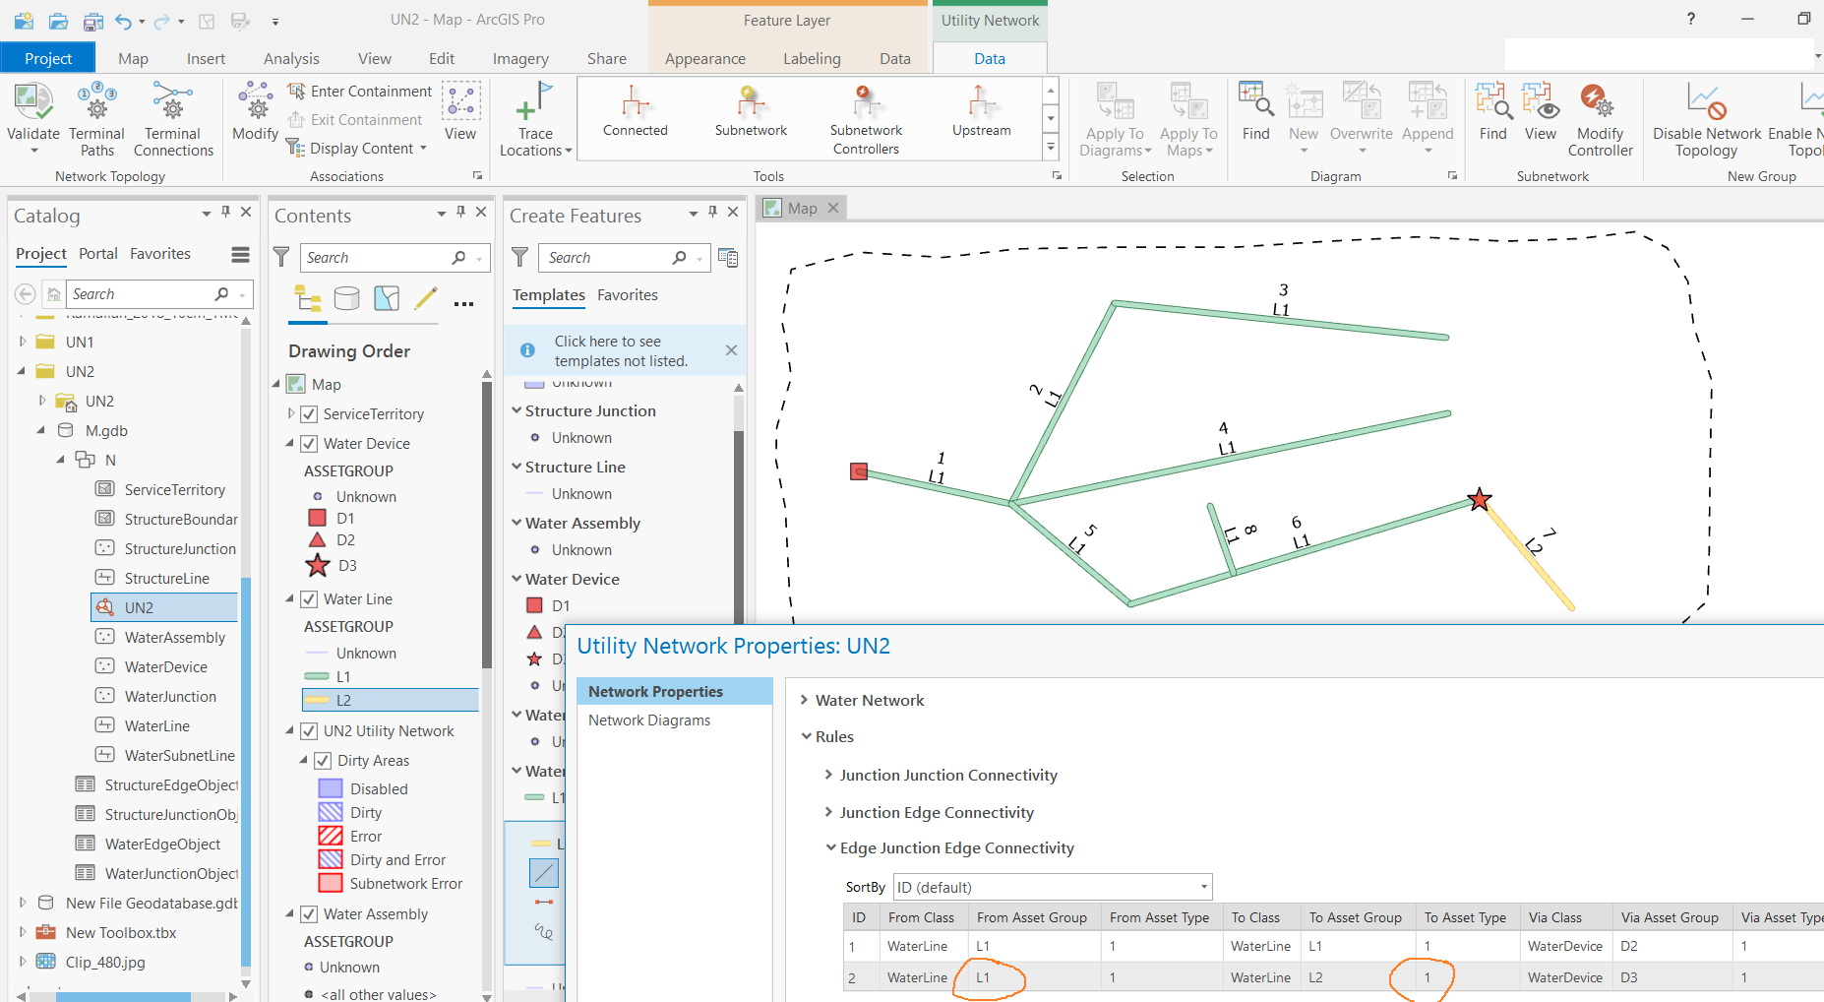Viewport: 1824px width, 1002px height.
Task: Toggle Dirty Areas sublayer visibility
Action: coord(323,761)
